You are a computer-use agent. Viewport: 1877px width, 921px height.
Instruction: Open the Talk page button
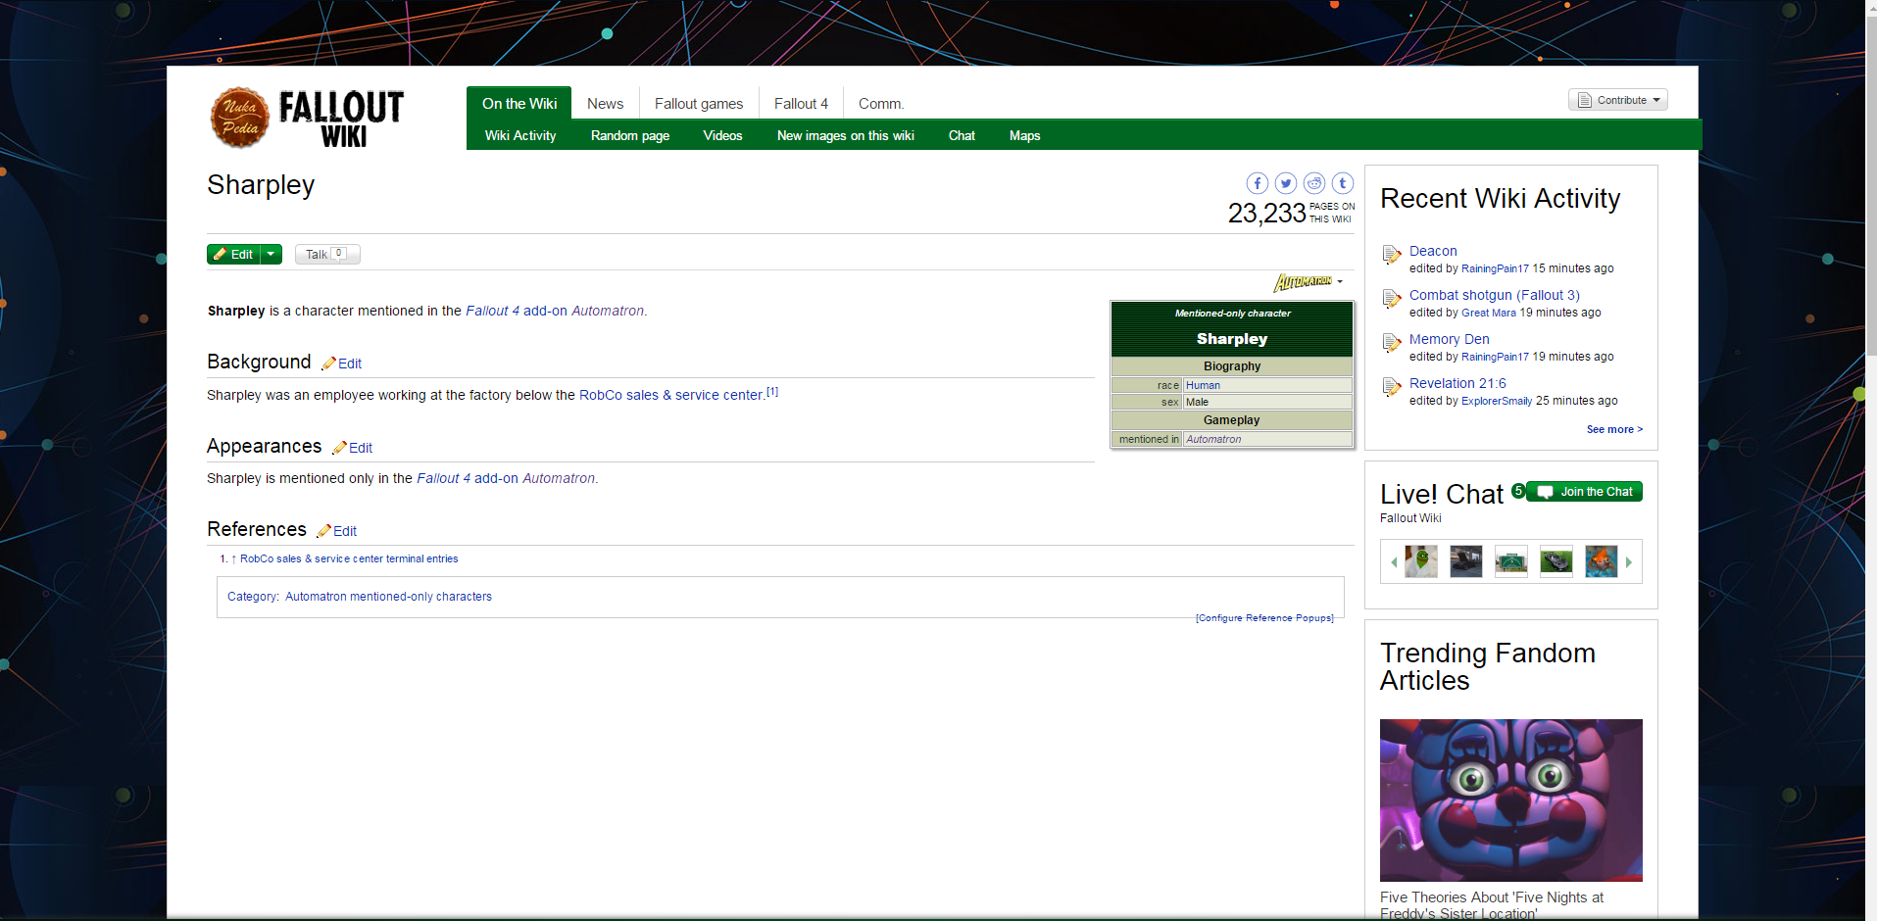(327, 254)
